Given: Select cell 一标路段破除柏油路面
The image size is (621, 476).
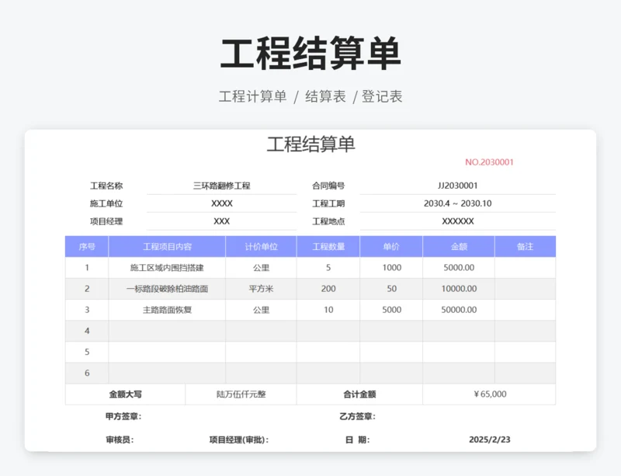Looking at the screenshot, I should (x=167, y=289).
